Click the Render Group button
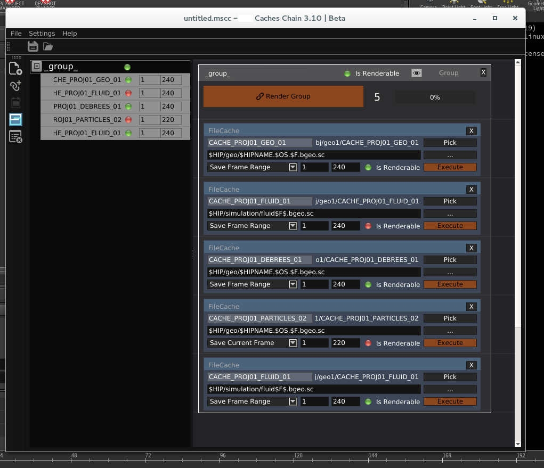This screenshot has height=468, width=544. point(283,96)
